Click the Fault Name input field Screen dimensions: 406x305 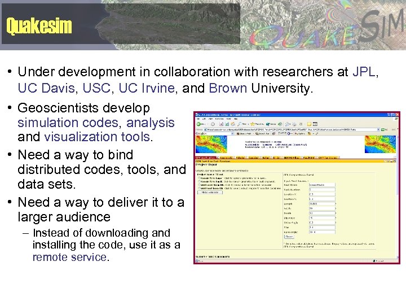pos(322,185)
